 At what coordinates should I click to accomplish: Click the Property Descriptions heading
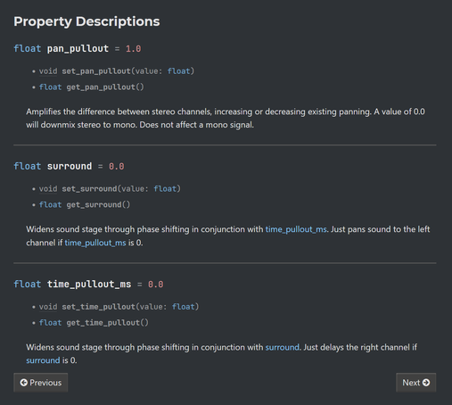click(x=86, y=21)
